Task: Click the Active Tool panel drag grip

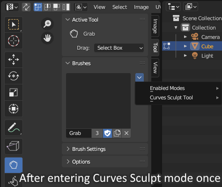Action: pos(142,20)
